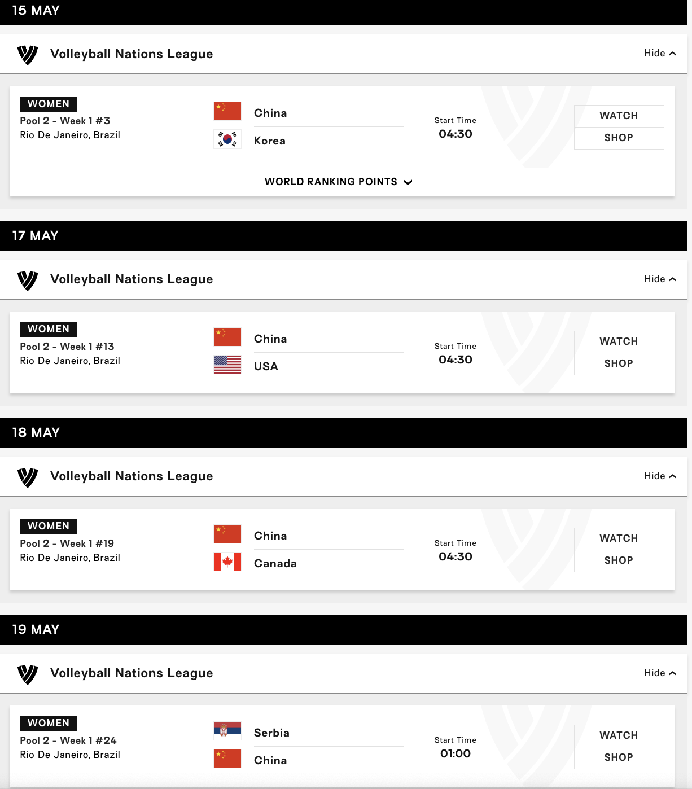692x789 pixels.
Task: Hide the 15 May Volleyball Nations League section
Action: point(659,54)
